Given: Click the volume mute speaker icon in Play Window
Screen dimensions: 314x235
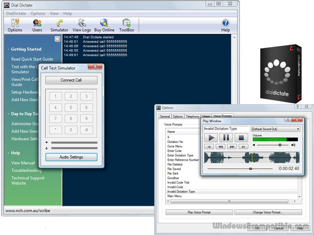Looking at the screenshot, I should (x=254, y=145).
